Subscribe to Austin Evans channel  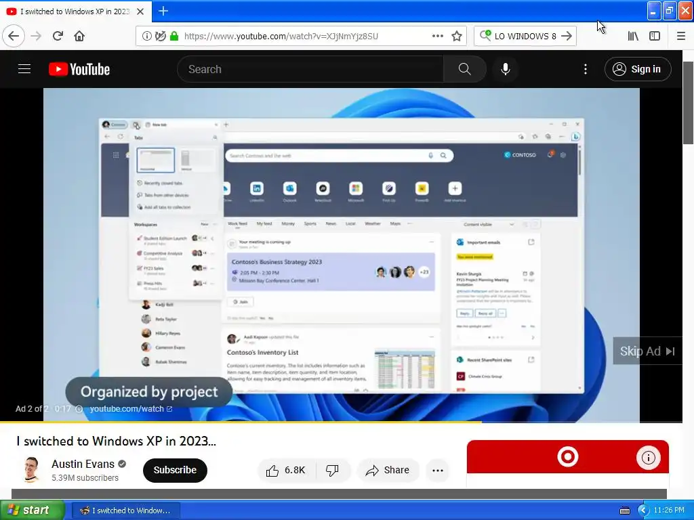click(175, 470)
